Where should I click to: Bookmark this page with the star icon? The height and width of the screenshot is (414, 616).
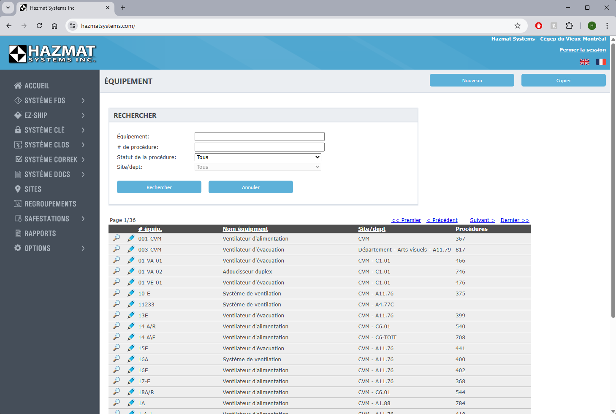pos(517,26)
